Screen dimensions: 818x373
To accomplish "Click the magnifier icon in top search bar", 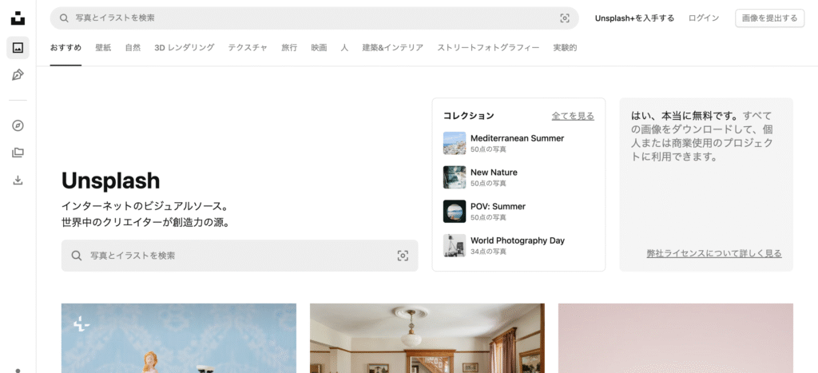I will [x=64, y=18].
